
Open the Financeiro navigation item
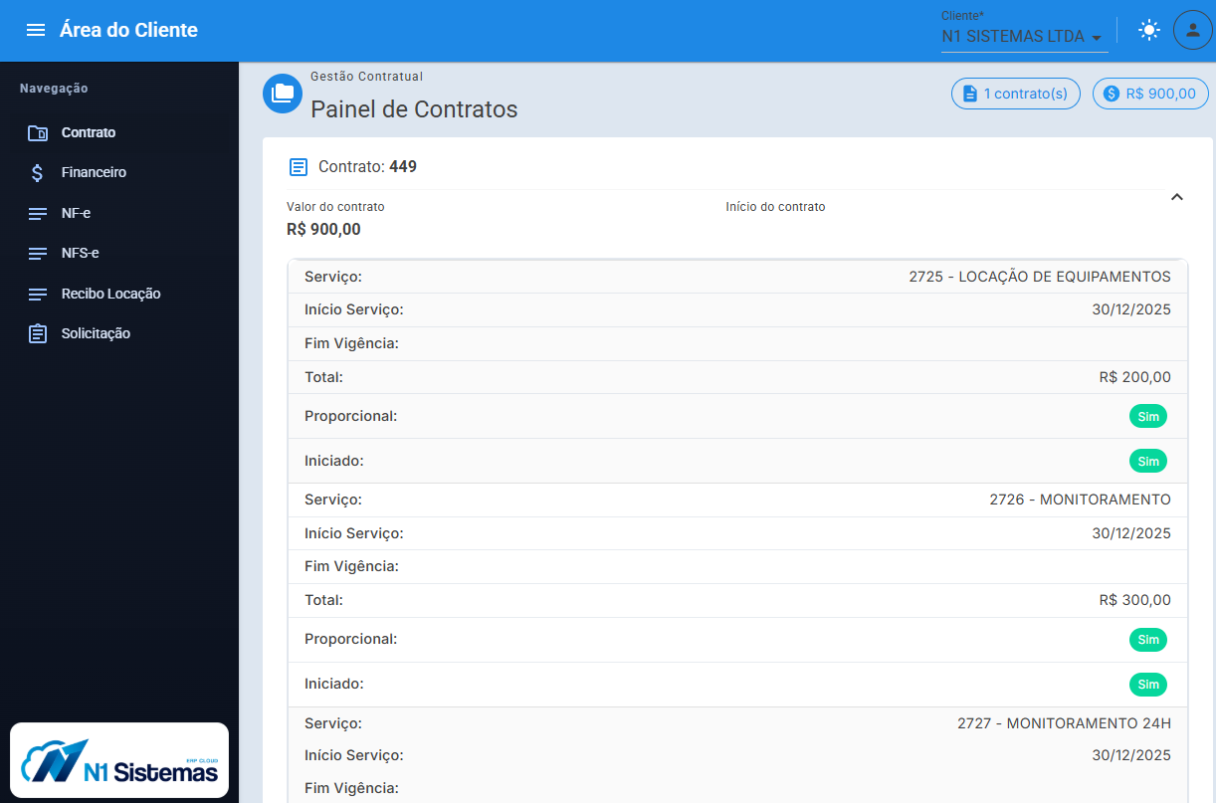pyautogui.click(x=119, y=172)
